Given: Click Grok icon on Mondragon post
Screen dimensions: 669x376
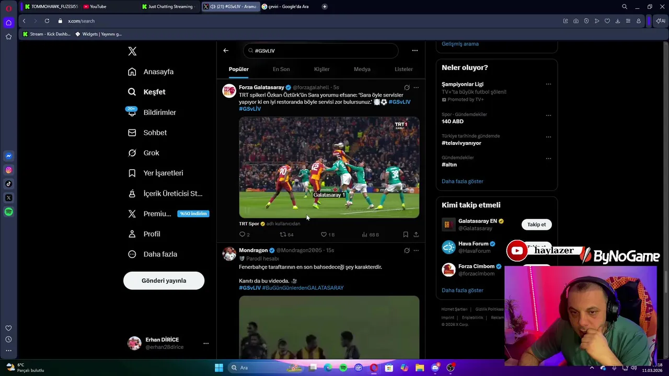Looking at the screenshot, I should pos(407,250).
